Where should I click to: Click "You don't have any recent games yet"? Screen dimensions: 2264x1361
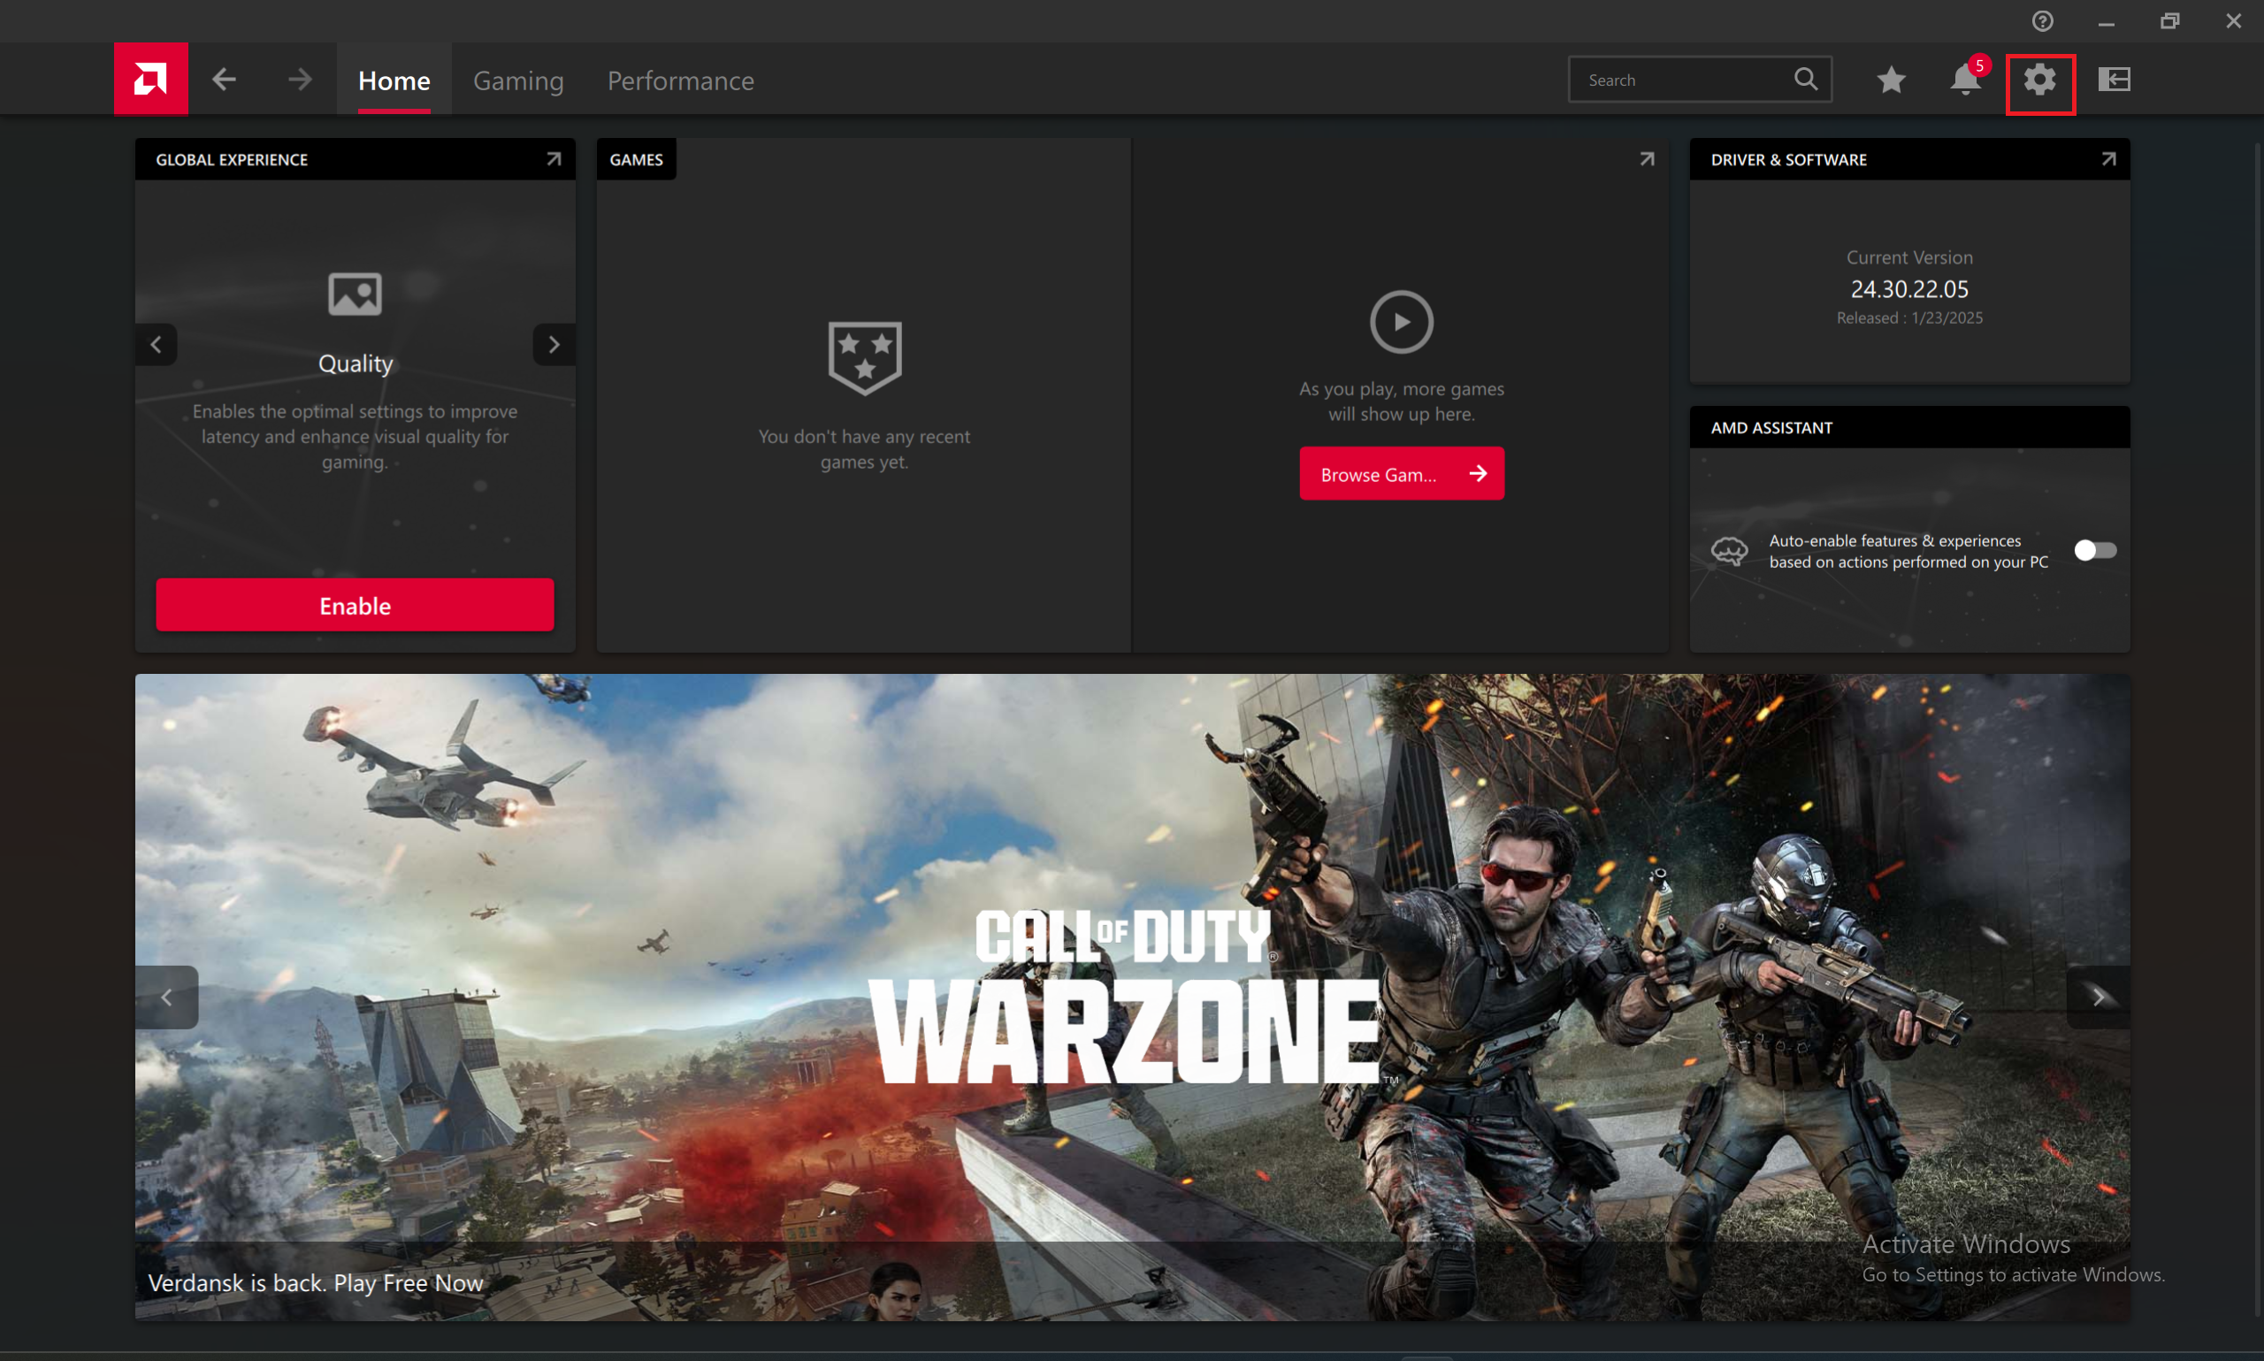pyautogui.click(x=864, y=449)
